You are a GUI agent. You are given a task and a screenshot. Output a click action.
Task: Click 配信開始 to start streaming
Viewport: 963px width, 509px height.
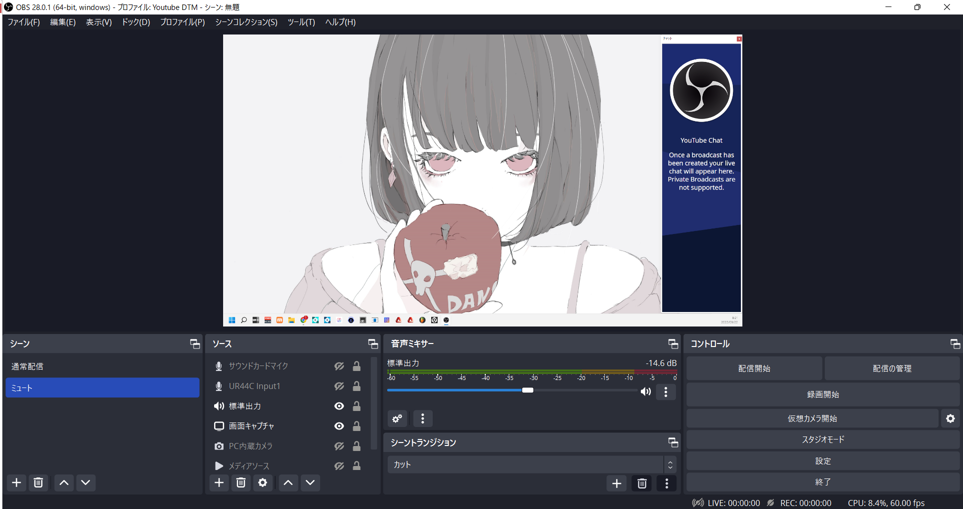(x=754, y=368)
